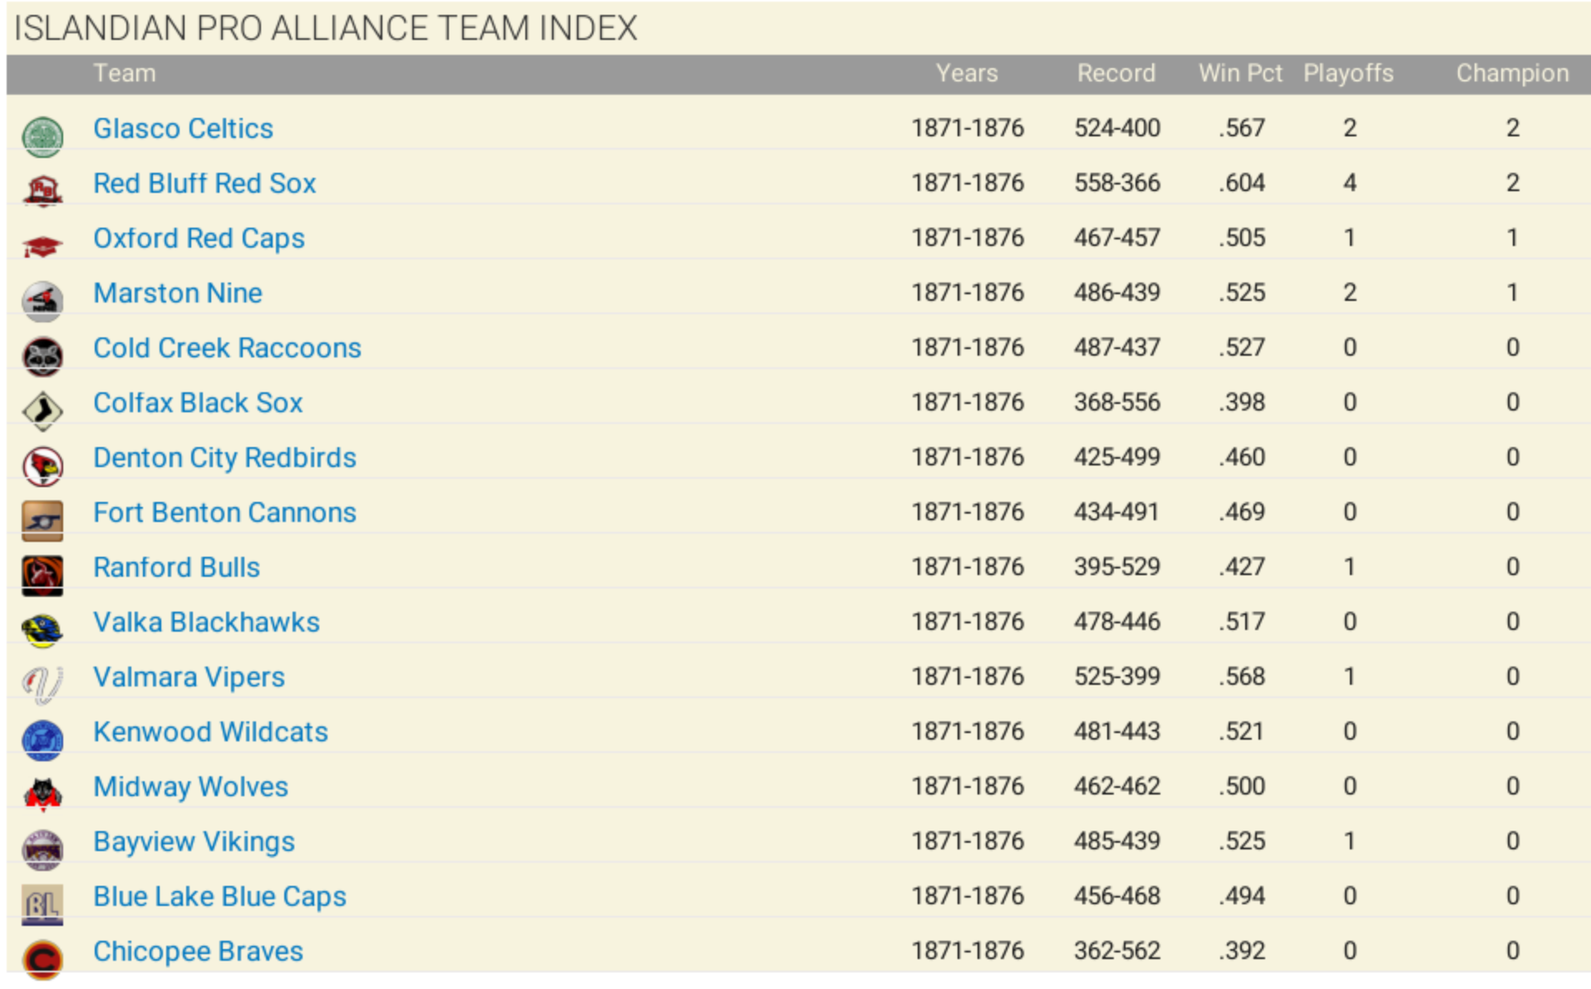
Task: Go to the Valmara Vipers team page
Action: click(x=189, y=677)
